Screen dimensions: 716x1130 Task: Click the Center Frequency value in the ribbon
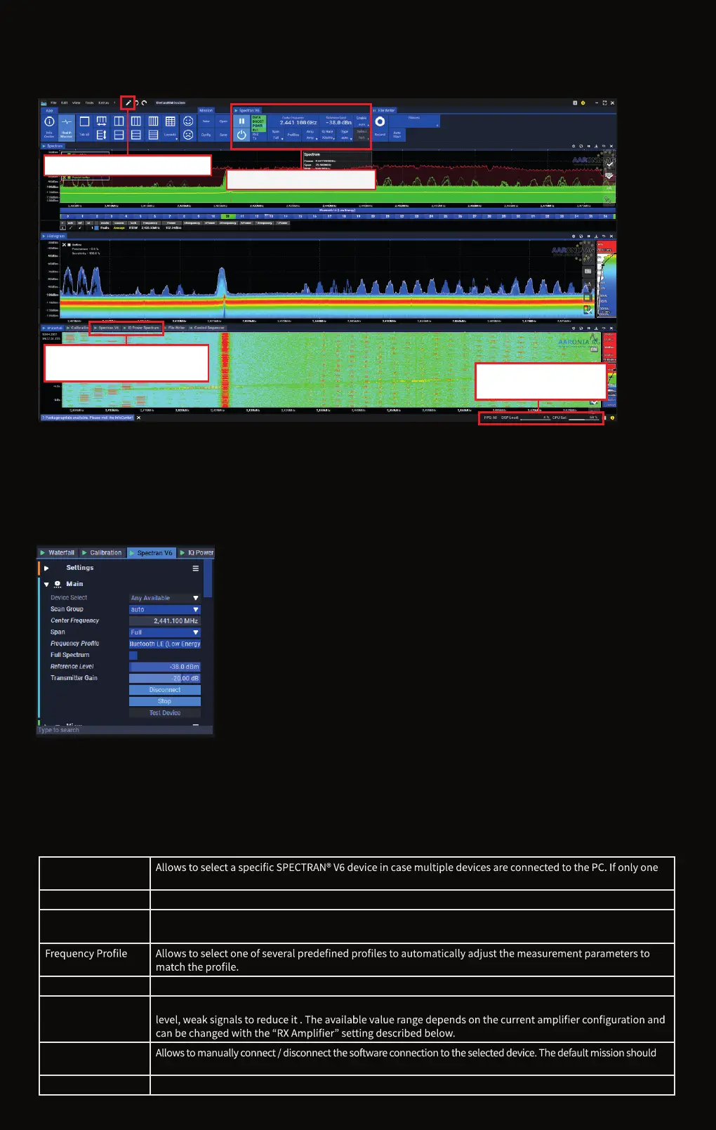point(298,123)
